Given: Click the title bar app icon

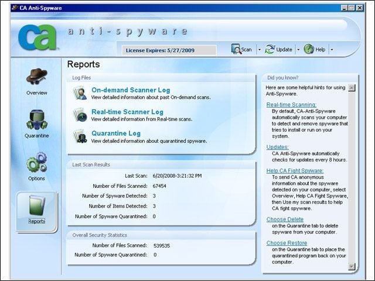Looking at the screenshot, I should point(15,8).
